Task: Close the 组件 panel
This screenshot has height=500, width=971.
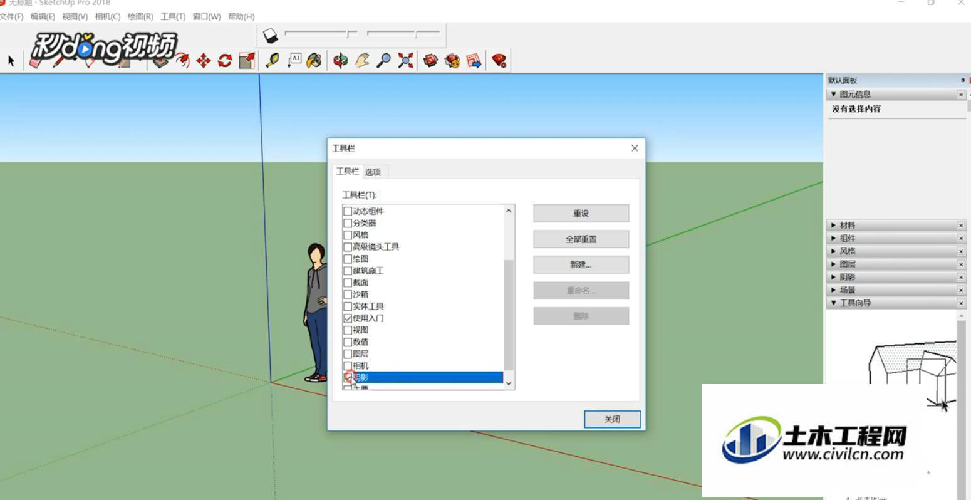Action: pyautogui.click(x=961, y=238)
